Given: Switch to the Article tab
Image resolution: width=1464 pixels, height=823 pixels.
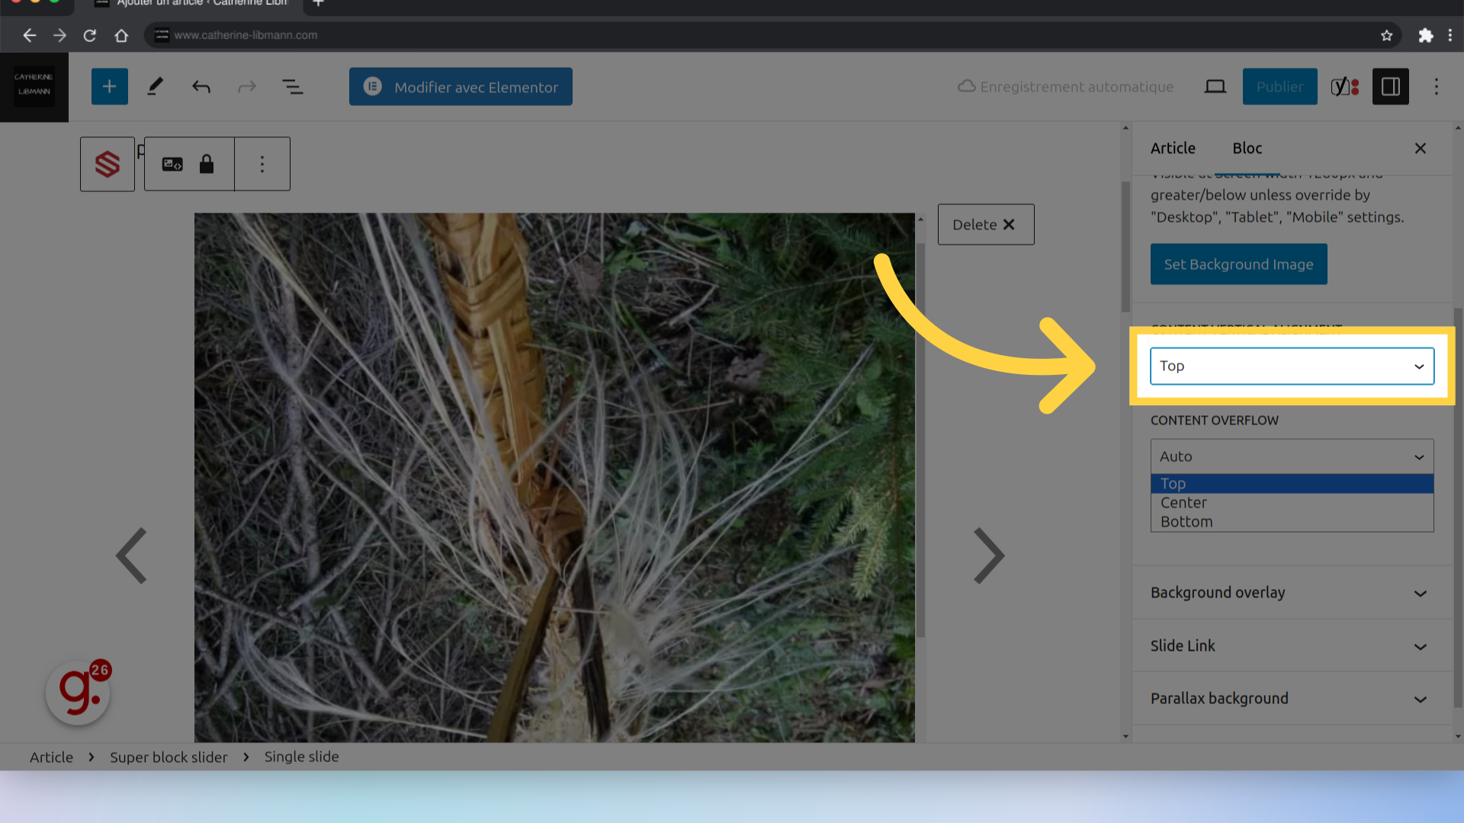Looking at the screenshot, I should pos(1173,148).
